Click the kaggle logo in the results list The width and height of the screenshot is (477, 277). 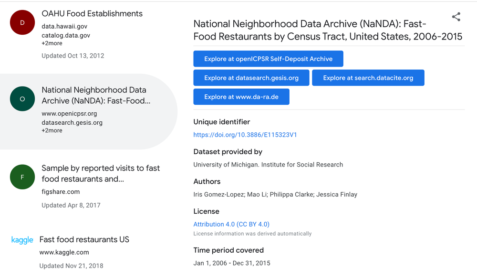coord(22,240)
